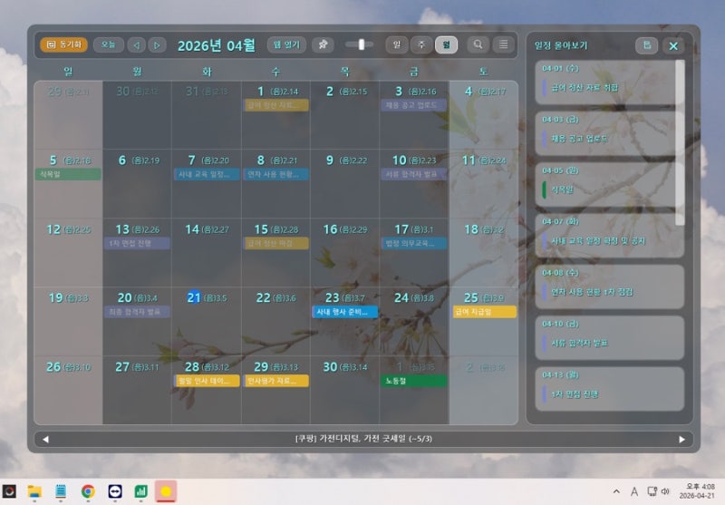Click the date number 22 cell
The height and width of the screenshot is (505, 725).
tap(263, 297)
